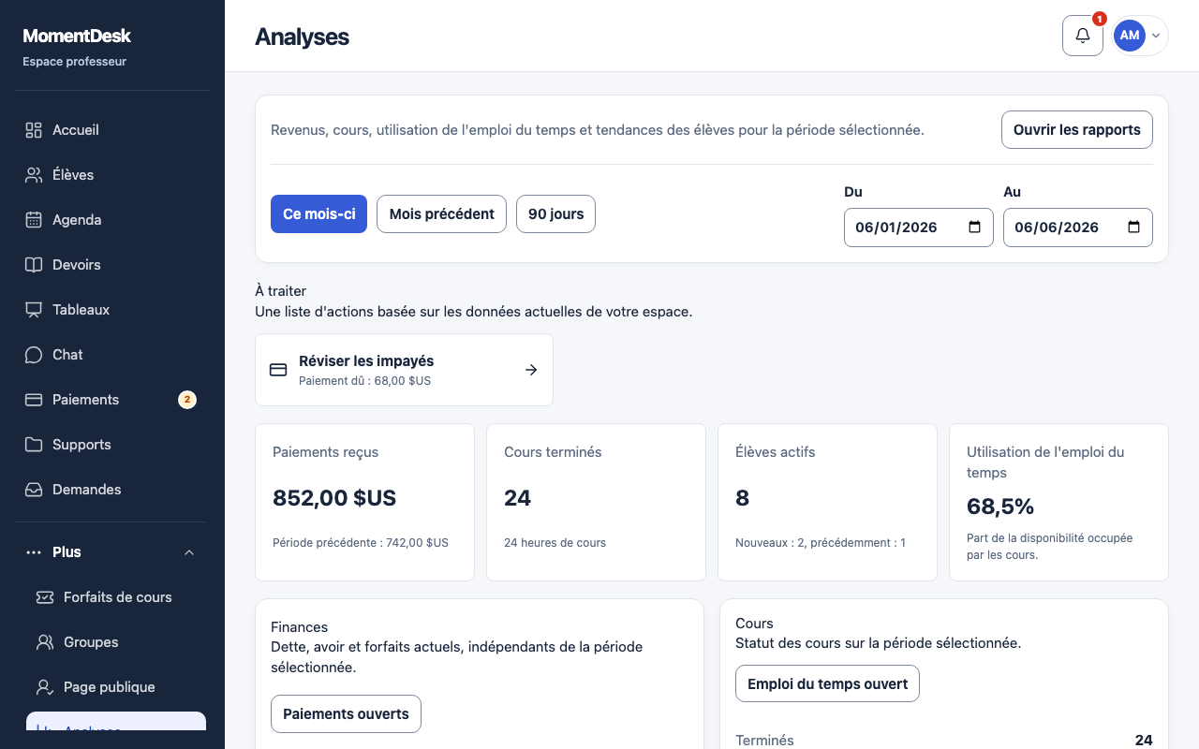Click the 68,5% utilisation value
This screenshot has height=749, width=1199.
(x=1000, y=507)
